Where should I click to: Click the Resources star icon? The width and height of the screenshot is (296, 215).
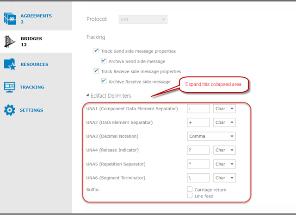(x=10, y=64)
